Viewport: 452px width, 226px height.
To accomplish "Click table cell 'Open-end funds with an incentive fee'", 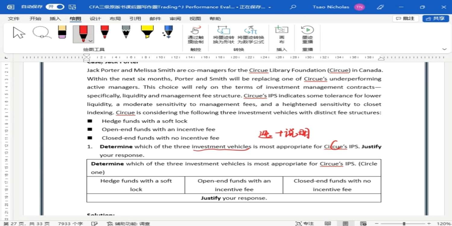I will (234, 185).
